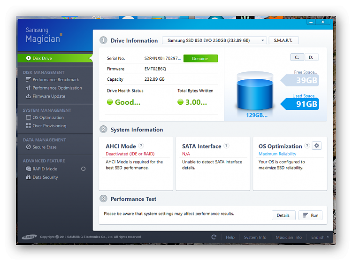Click the Deactivated (IDE or RAID) status

[130, 154]
